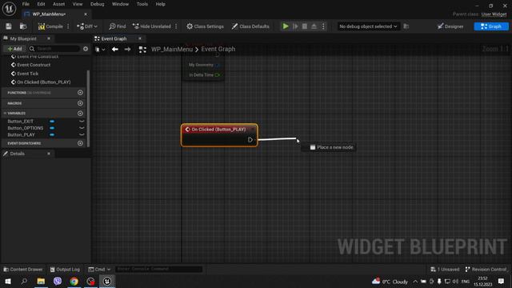Select the WP_MainMenu document tab
This screenshot has height=288, width=512.
49,14
